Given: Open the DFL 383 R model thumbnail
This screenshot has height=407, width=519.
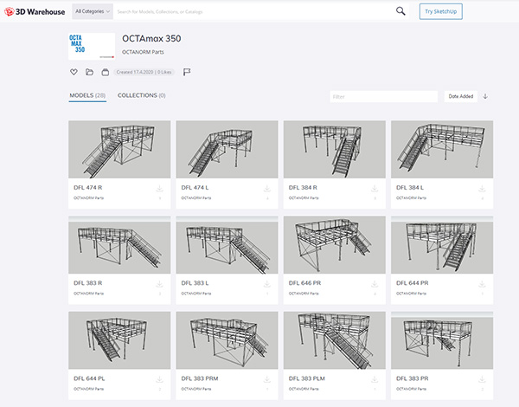Looking at the screenshot, I should pyautogui.click(x=119, y=245).
